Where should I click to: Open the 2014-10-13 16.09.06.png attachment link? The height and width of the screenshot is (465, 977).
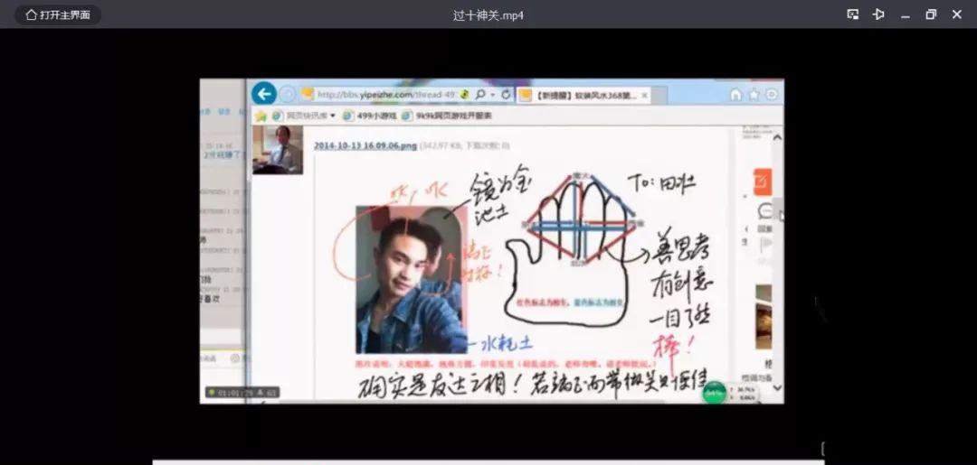click(365, 145)
